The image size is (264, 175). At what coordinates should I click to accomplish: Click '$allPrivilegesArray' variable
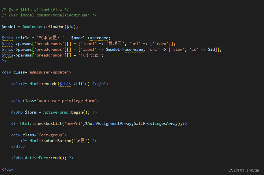156,124
